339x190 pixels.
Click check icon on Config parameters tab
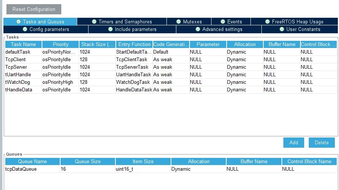(25, 29)
